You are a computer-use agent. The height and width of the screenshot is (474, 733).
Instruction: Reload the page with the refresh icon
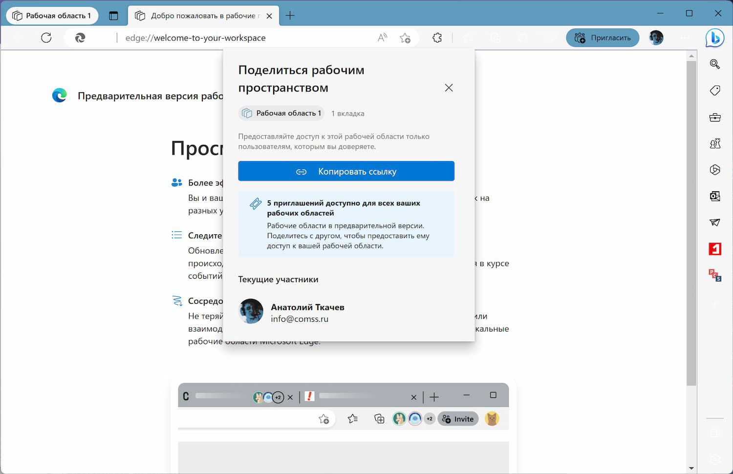point(46,38)
